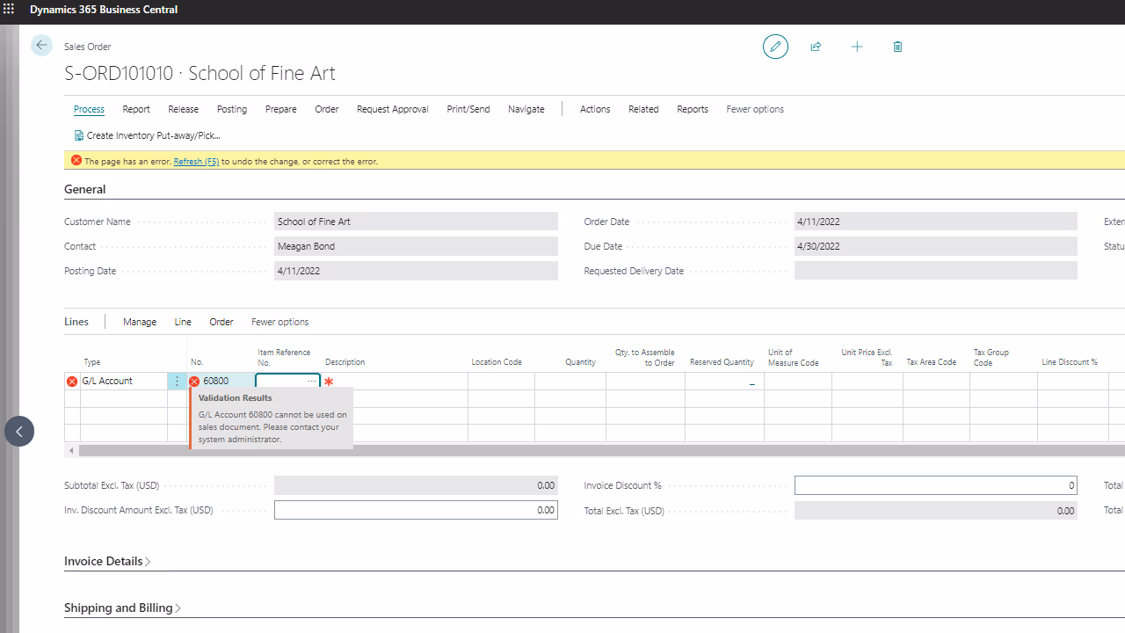Open the Line menu in Lines section
The width and height of the screenshot is (1125, 633).
[x=183, y=322]
